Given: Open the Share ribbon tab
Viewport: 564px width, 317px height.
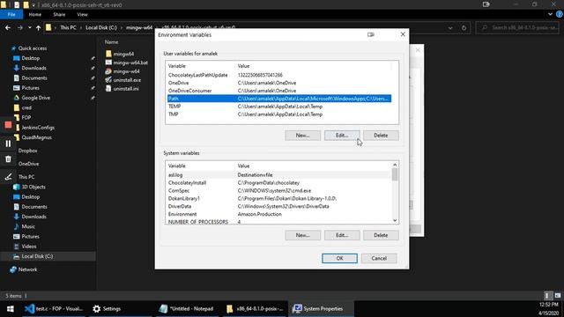Looking at the screenshot, I should tap(59, 14).
